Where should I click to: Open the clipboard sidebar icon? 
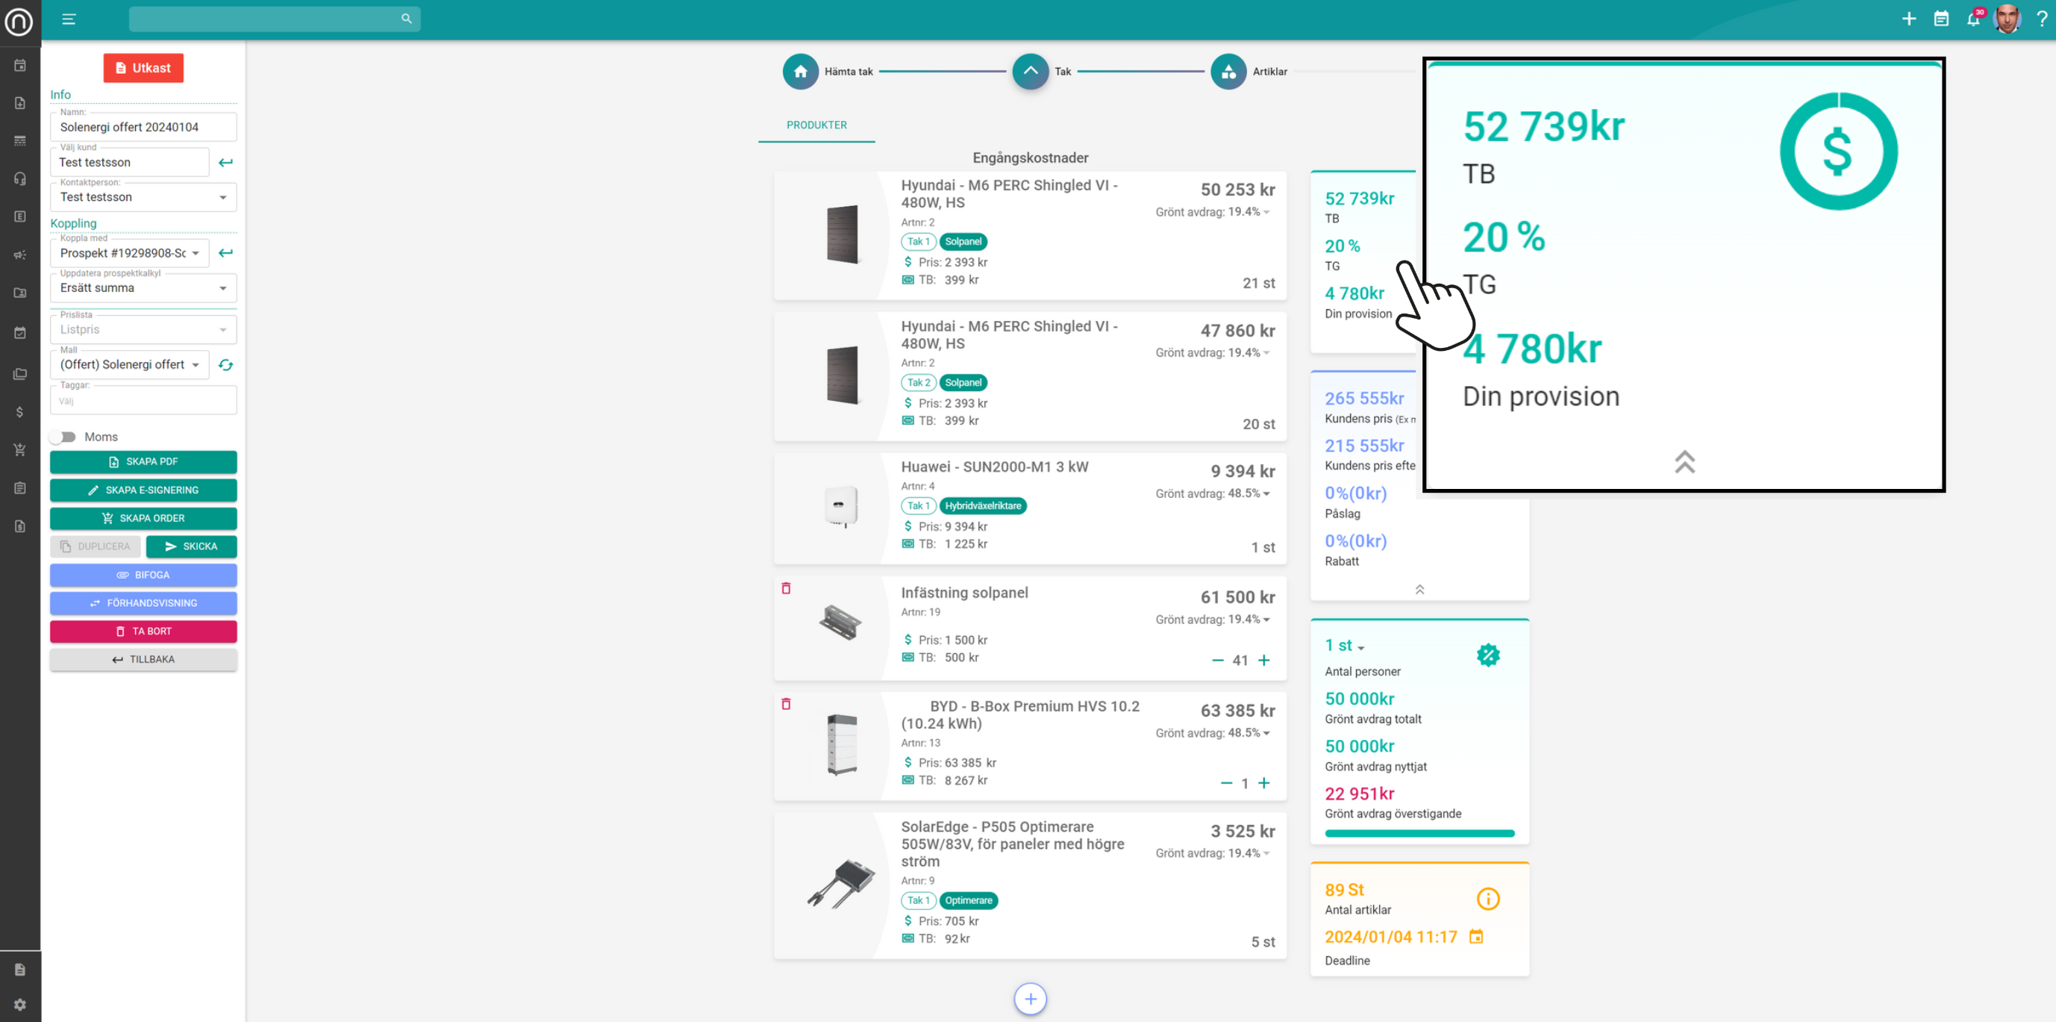point(20,487)
